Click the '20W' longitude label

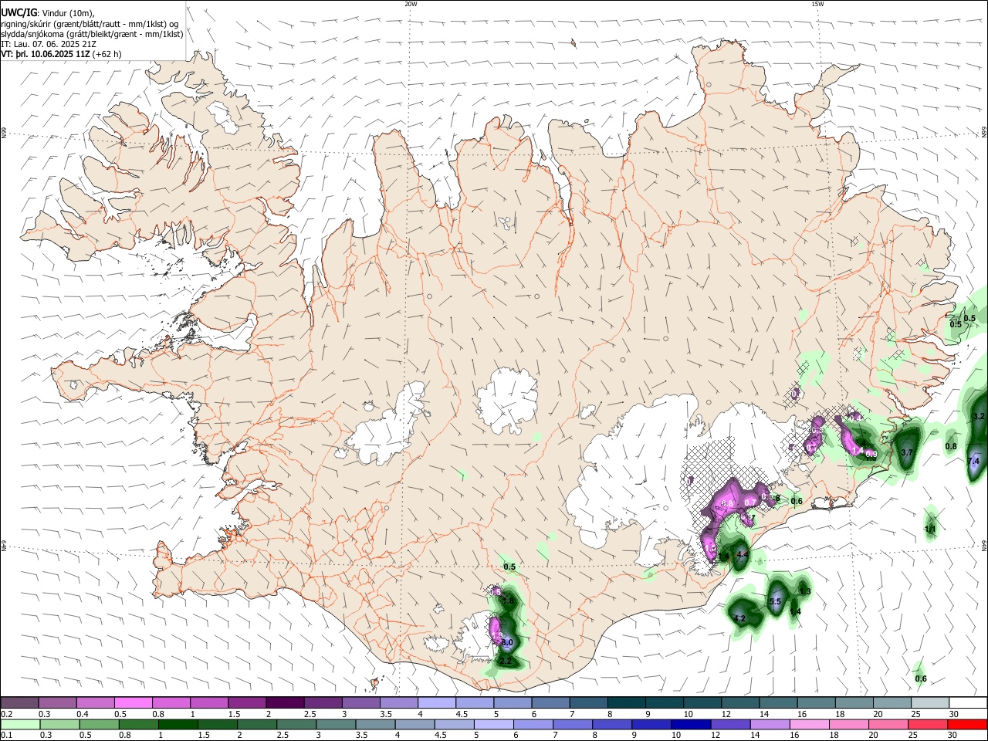[411, 3]
